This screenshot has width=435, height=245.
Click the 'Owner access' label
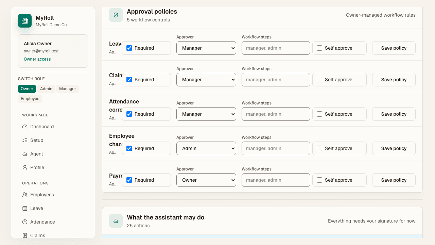pyautogui.click(x=37, y=59)
